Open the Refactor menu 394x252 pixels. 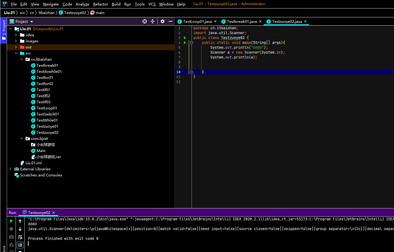point(100,4)
